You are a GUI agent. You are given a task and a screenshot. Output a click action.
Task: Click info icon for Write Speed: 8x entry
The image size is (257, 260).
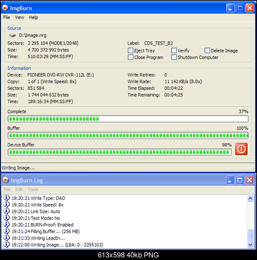click(6, 204)
